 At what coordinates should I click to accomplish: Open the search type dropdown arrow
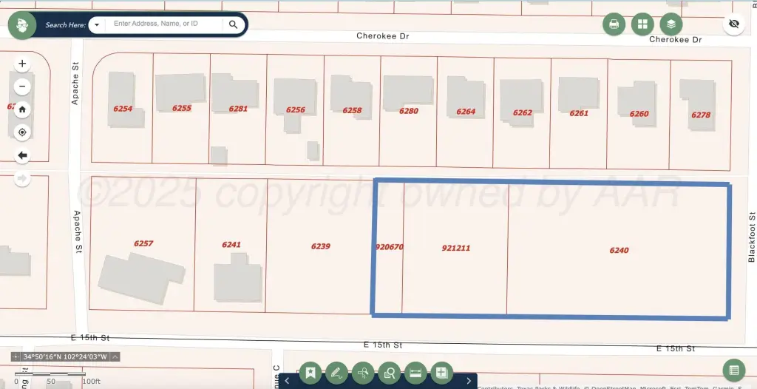tap(97, 24)
